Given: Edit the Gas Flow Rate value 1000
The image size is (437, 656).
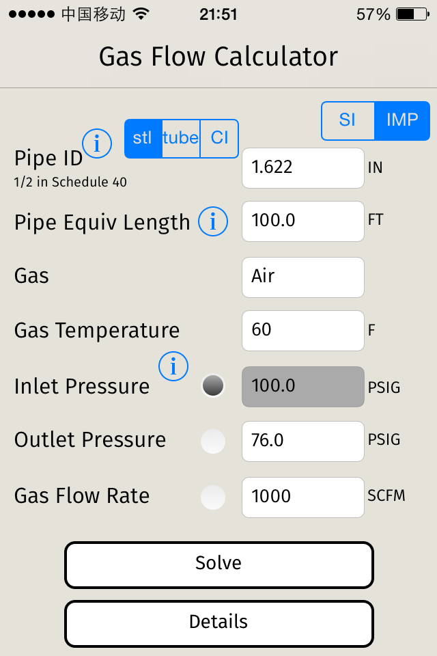Looking at the screenshot, I should (303, 497).
